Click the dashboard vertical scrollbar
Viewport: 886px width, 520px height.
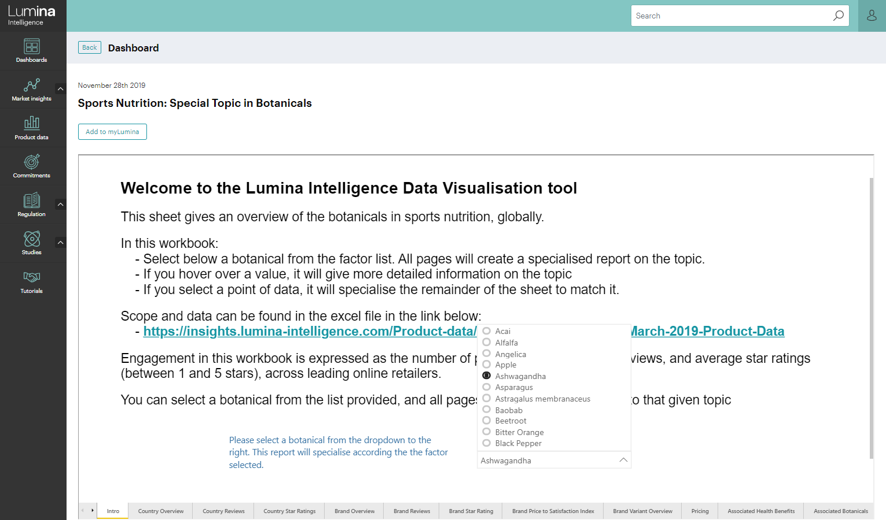872,318
